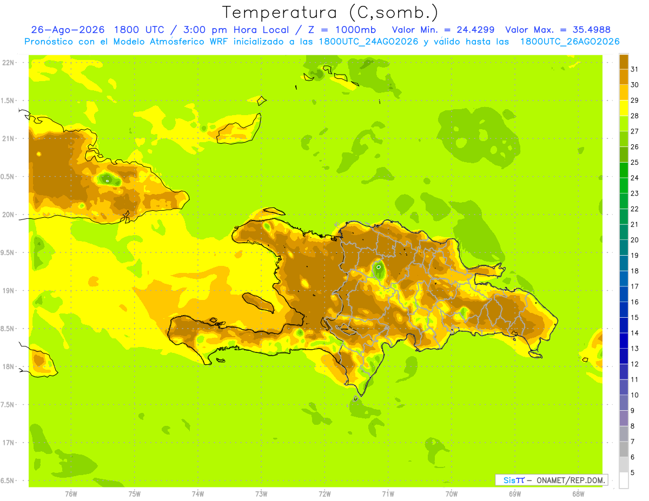Pick the dark brown swatch above 31
This screenshot has width=649, height=501.
(x=624, y=62)
